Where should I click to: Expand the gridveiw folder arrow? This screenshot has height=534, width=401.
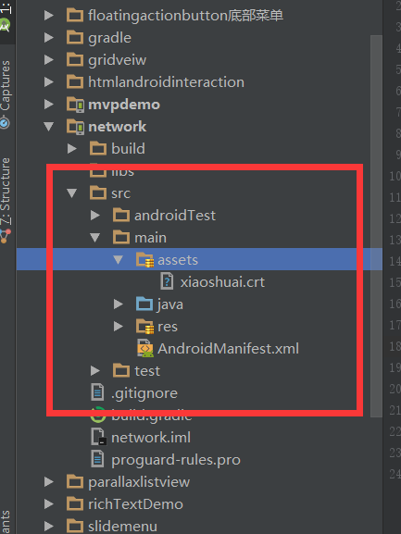coord(49,60)
